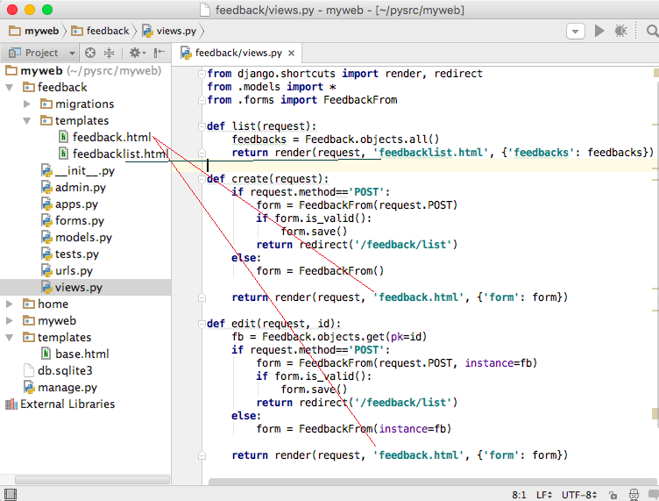The image size is (659, 501).
Task: Select base.html file
Action: pyautogui.click(x=82, y=354)
